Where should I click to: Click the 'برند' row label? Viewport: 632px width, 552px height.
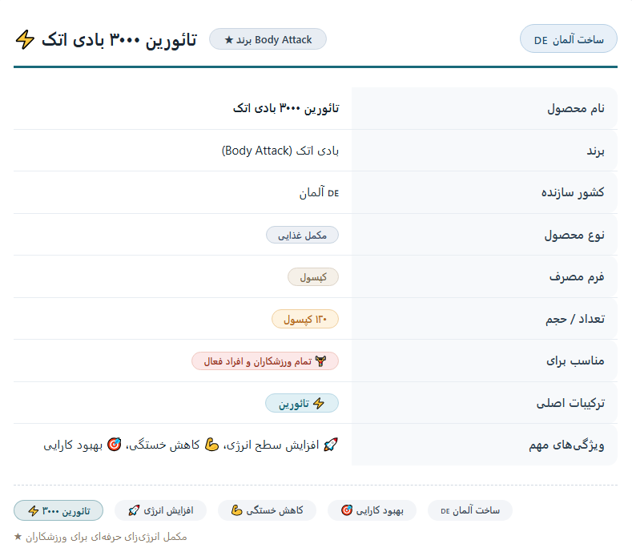[595, 151]
